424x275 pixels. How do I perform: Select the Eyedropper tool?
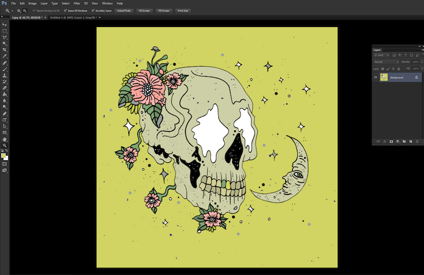click(x=5, y=57)
